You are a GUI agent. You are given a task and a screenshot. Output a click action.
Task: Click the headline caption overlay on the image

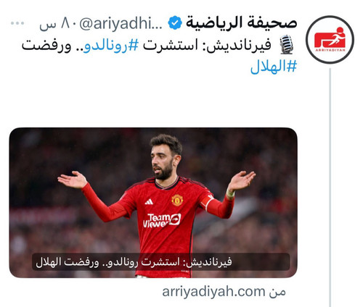click(160, 261)
